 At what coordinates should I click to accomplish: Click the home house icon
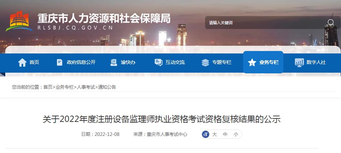point(22,63)
